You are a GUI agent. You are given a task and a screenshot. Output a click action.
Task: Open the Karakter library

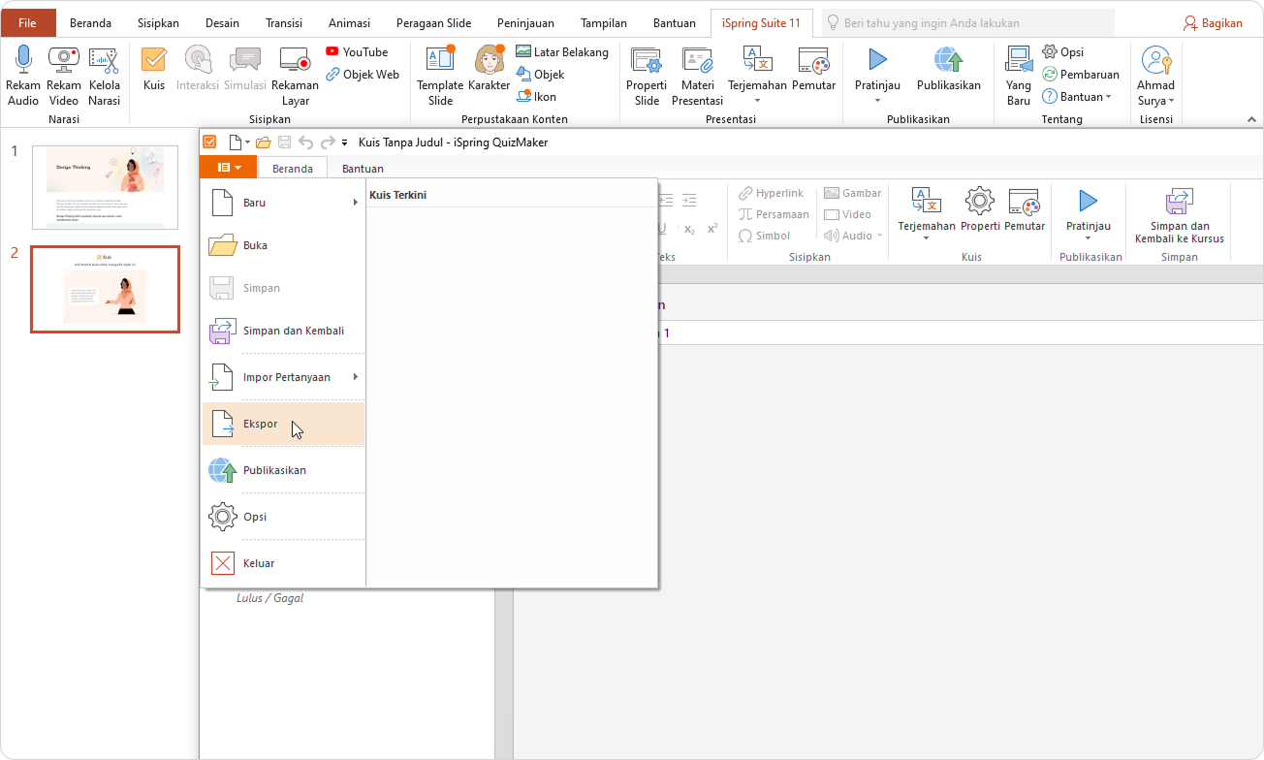pos(489,62)
